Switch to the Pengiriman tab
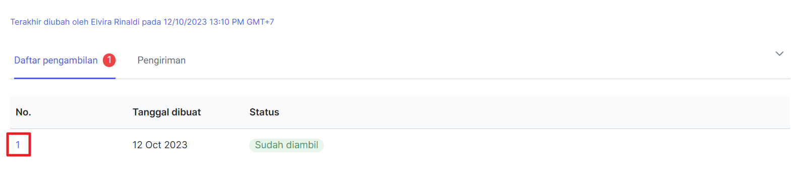This screenshot has width=799, height=189. click(x=161, y=60)
